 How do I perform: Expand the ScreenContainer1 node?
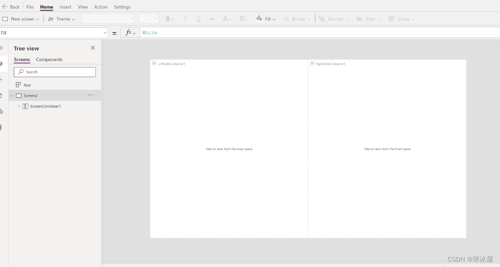pos(19,106)
